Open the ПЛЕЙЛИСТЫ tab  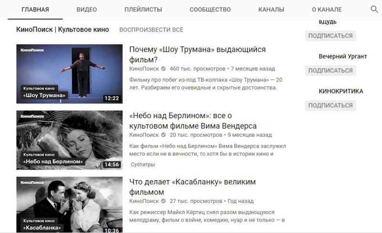coord(143,10)
